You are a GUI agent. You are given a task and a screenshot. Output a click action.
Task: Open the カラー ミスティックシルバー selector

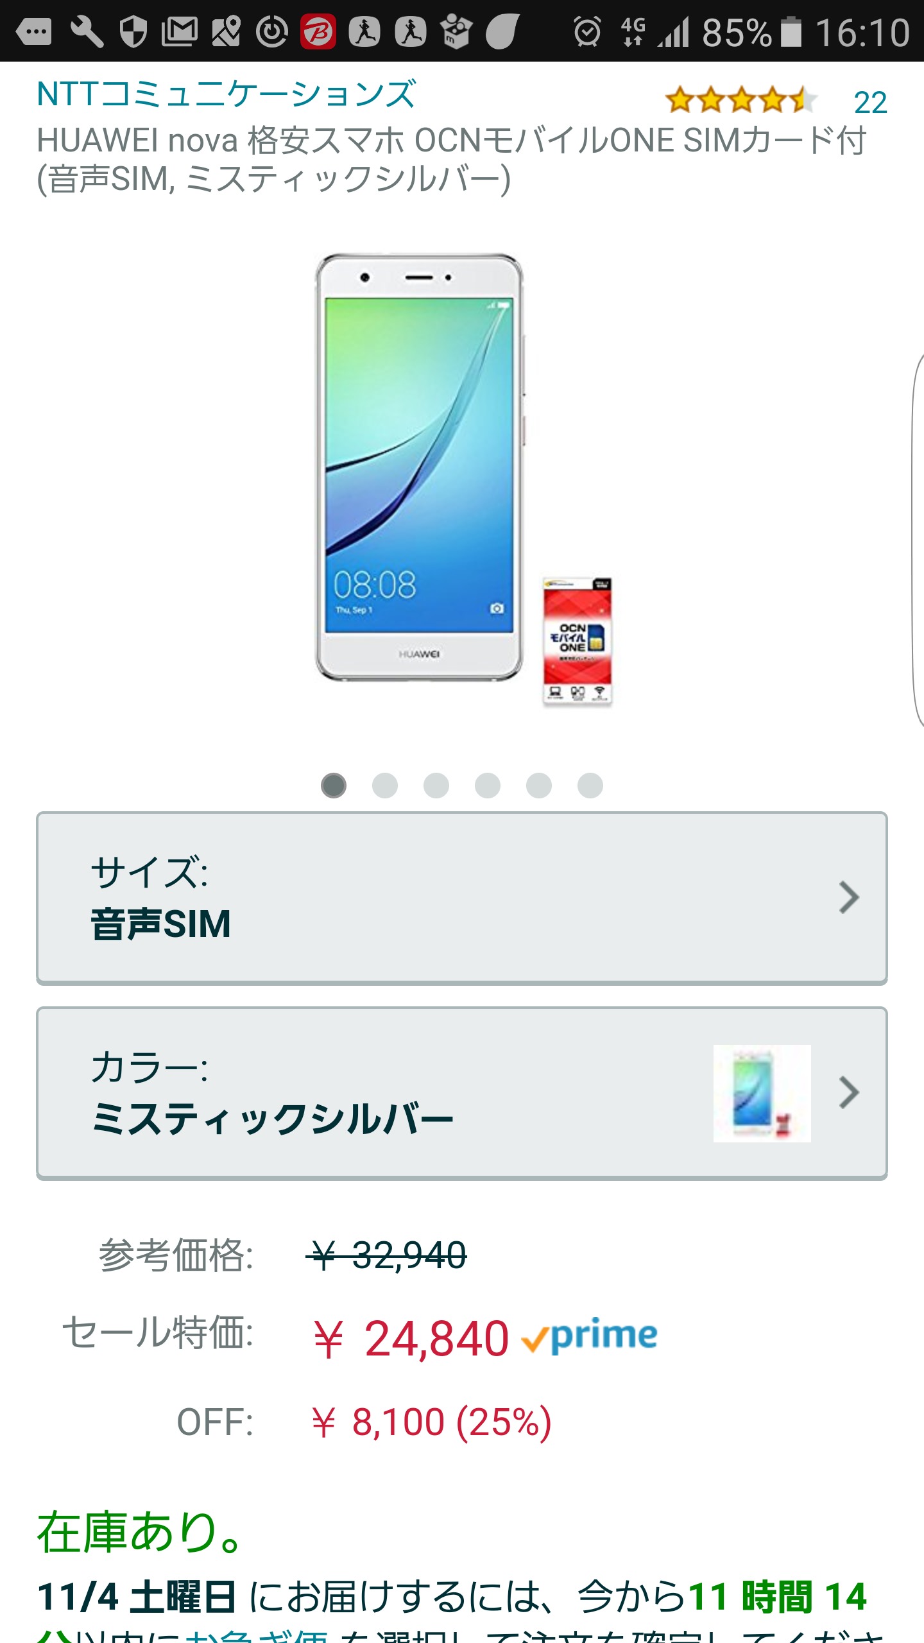click(462, 1093)
